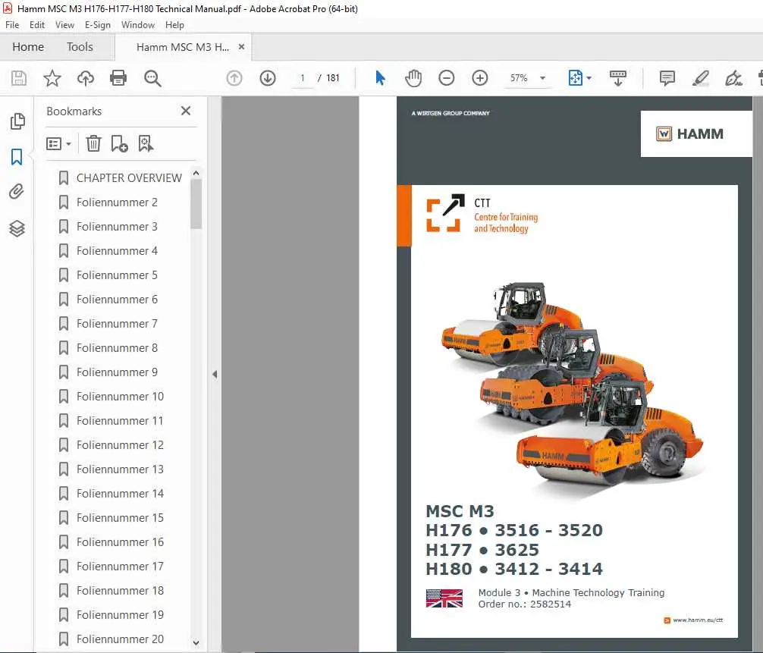Viewport: 763px width, 653px height.
Task: Open the View menu
Action: [x=64, y=25]
